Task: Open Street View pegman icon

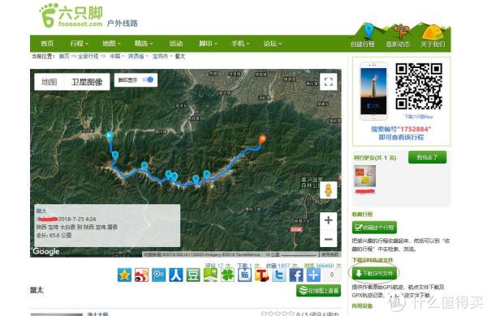Action: click(x=328, y=190)
